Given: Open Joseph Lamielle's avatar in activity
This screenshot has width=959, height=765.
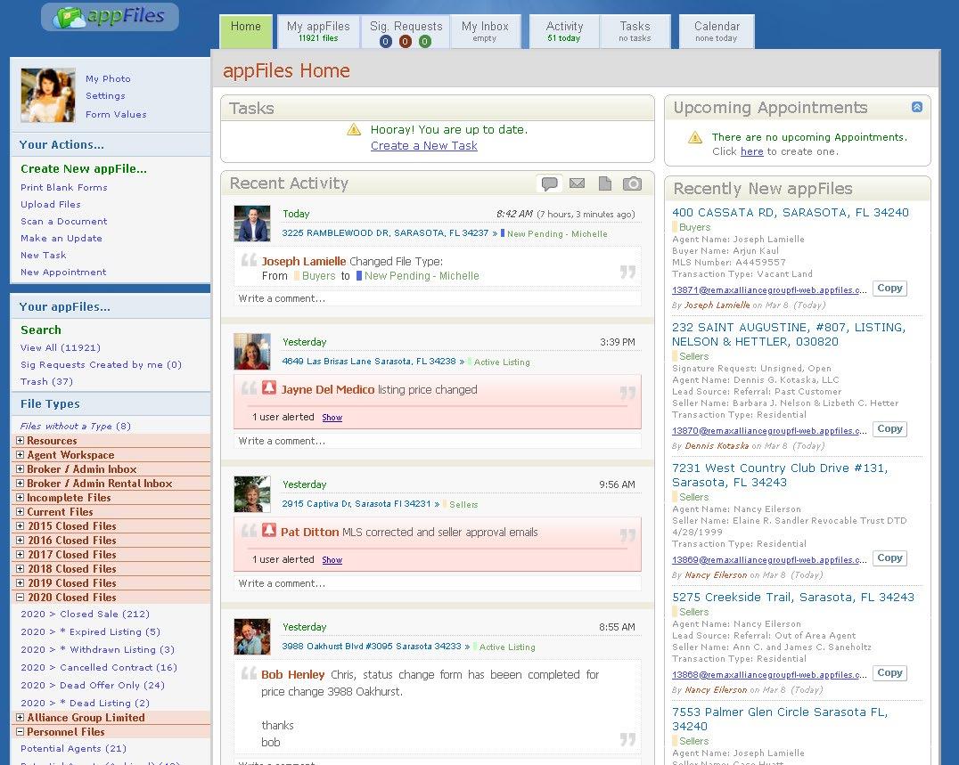Looking at the screenshot, I should (252, 224).
